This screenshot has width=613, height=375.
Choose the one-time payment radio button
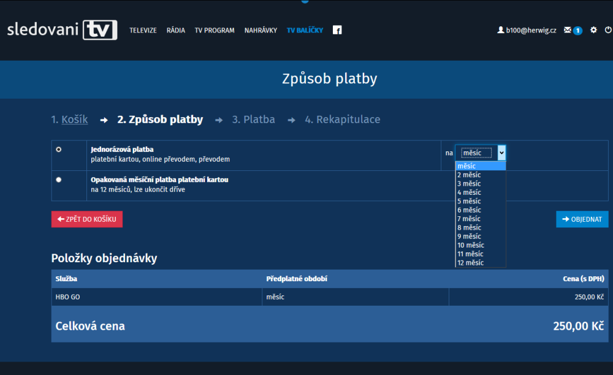coord(59,149)
